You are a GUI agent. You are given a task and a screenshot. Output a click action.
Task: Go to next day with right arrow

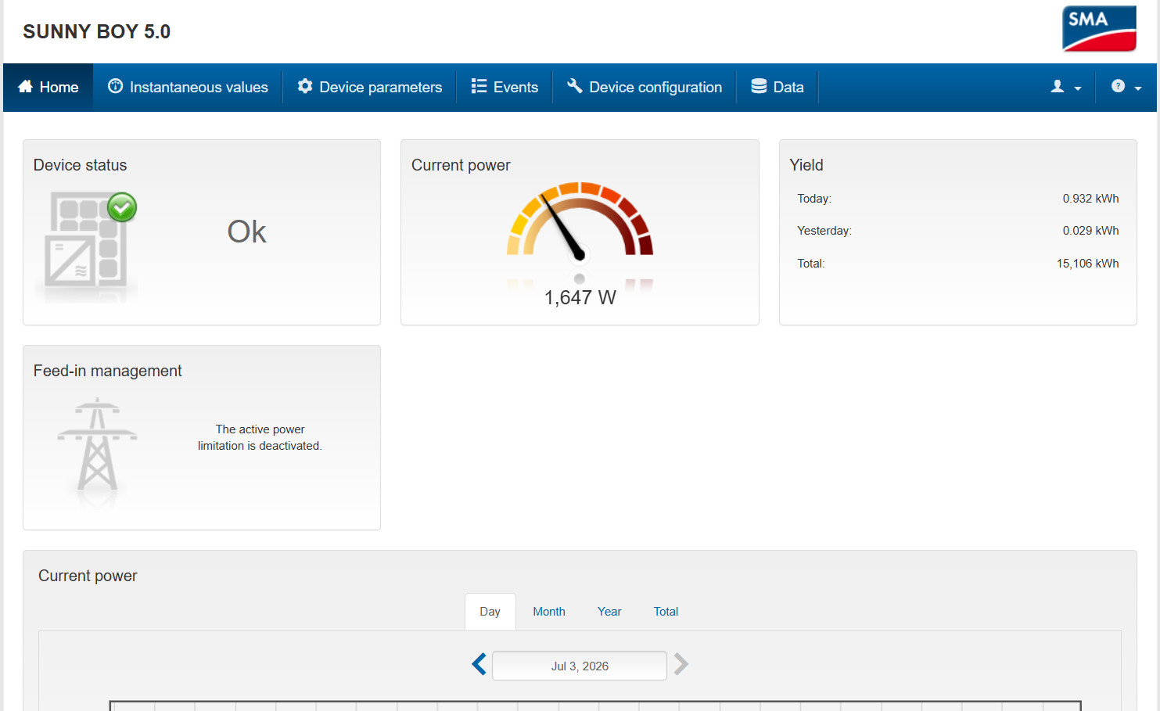pyautogui.click(x=681, y=665)
